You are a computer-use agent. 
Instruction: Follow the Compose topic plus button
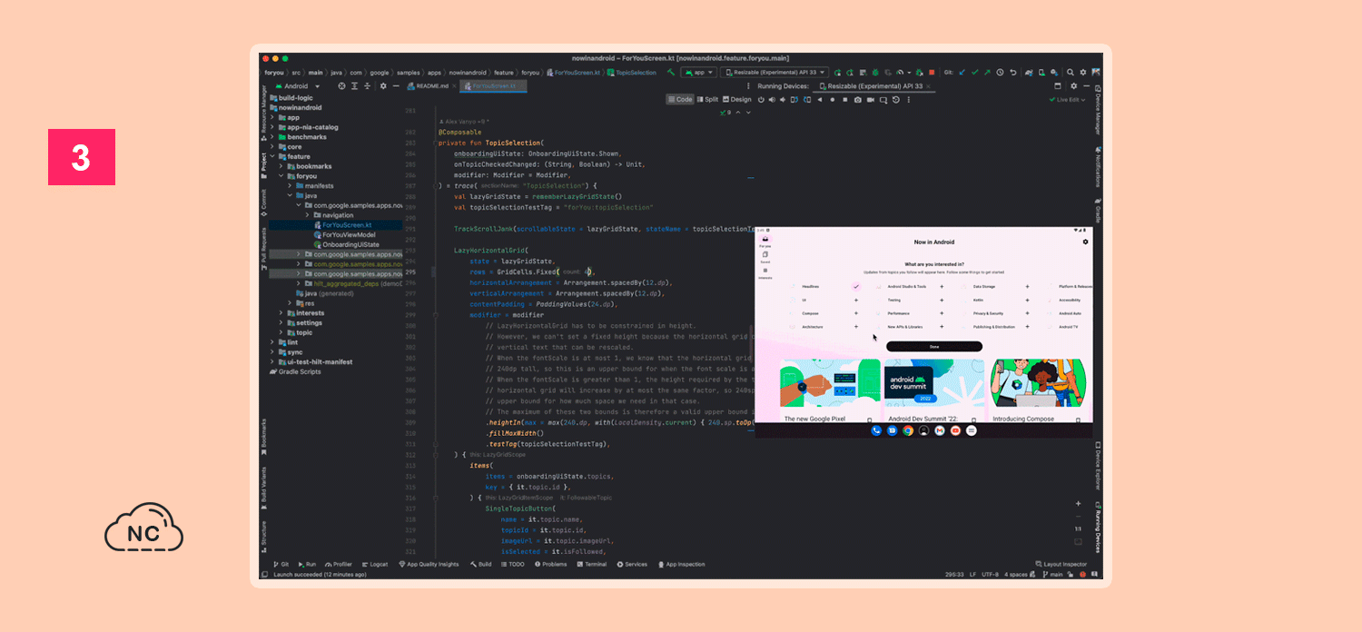(x=855, y=313)
